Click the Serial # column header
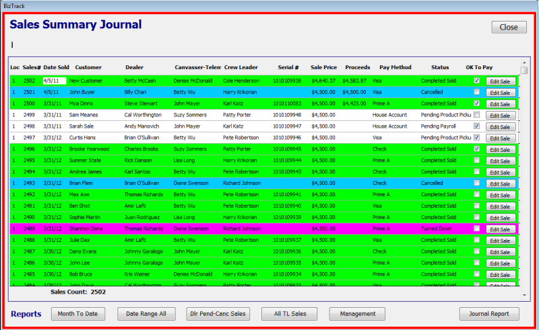539x330 pixels. [x=288, y=67]
